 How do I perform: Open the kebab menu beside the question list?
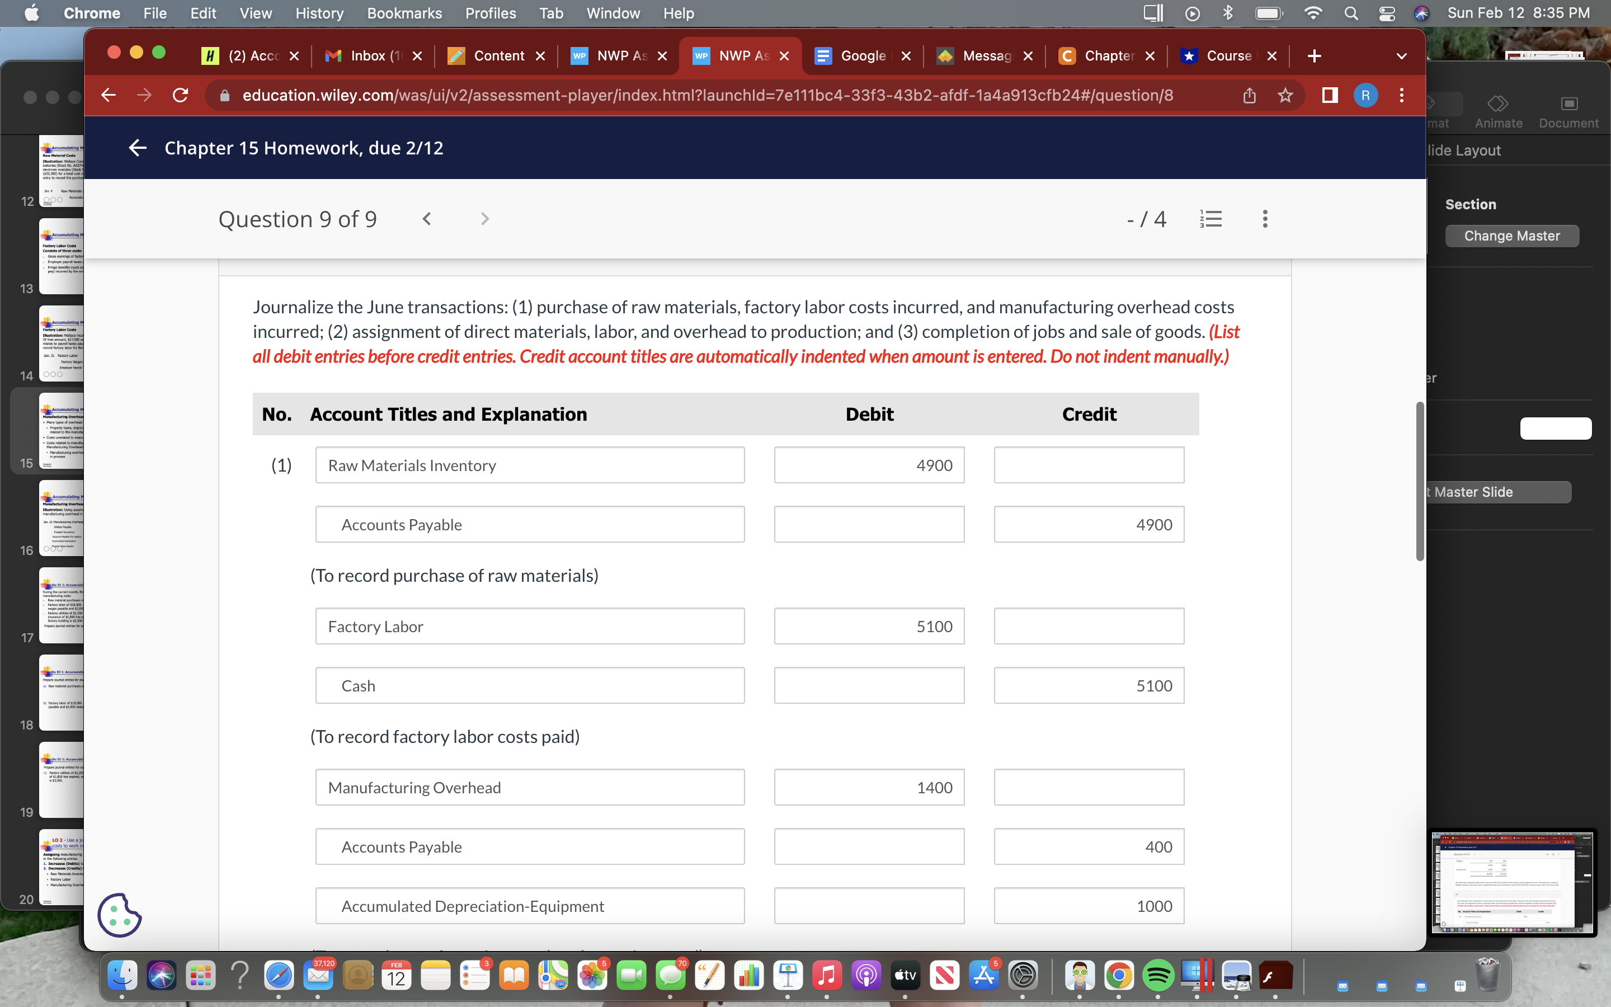tap(1264, 218)
